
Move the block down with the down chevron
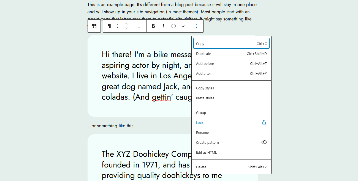126,28
